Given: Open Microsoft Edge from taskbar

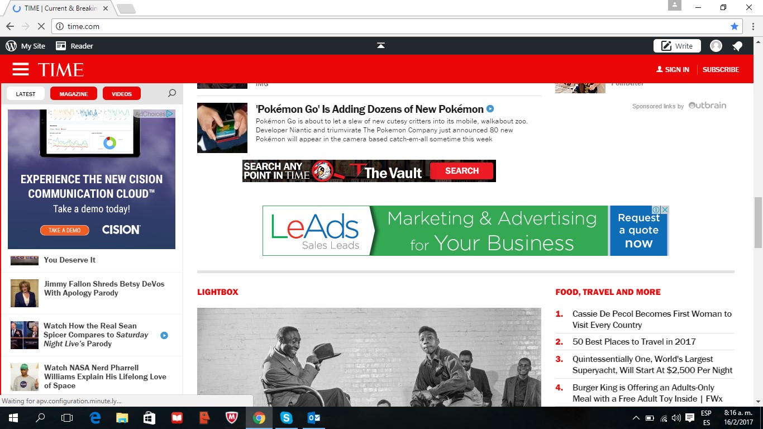Looking at the screenshot, I should 95,418.
